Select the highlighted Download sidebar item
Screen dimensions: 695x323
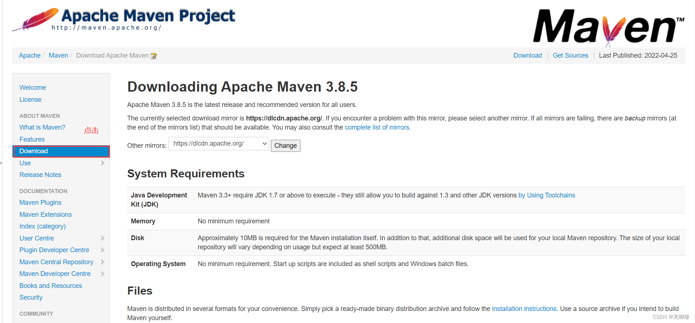pyautogui.click(x=61, y=151)
